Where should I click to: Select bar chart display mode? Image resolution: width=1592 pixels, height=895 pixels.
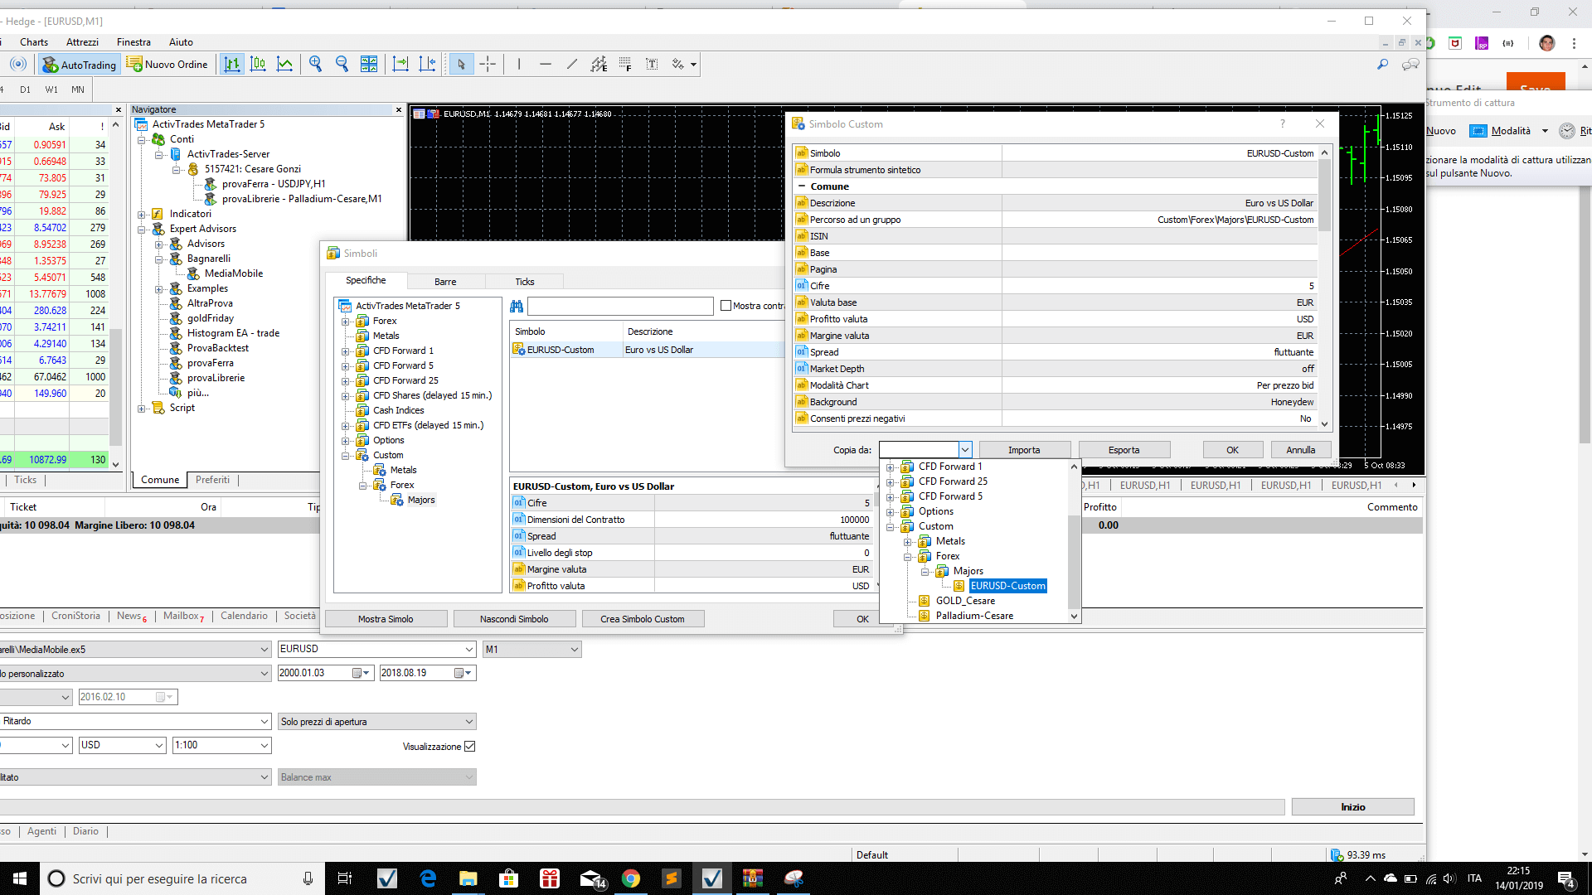[232, 65]
